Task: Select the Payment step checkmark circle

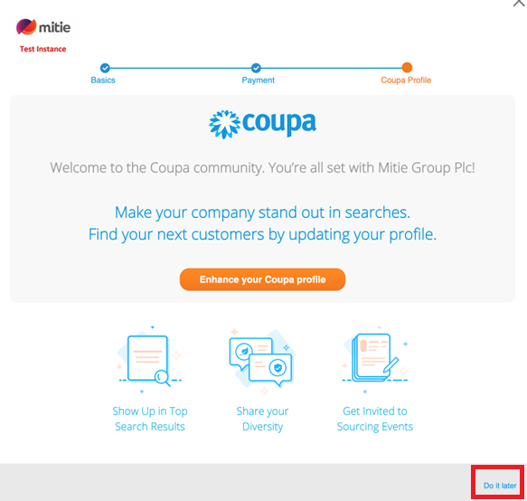Action: tap(256, 68)
